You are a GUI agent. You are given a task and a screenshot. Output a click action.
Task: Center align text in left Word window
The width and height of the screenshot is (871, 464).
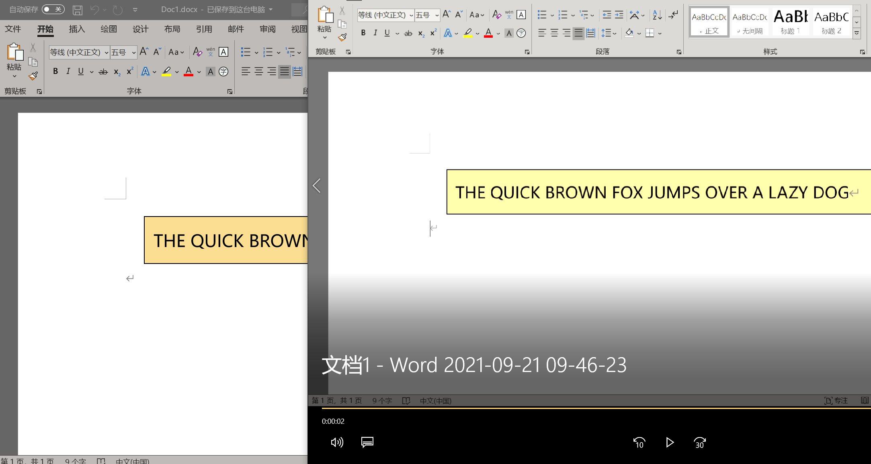(258, 72)
